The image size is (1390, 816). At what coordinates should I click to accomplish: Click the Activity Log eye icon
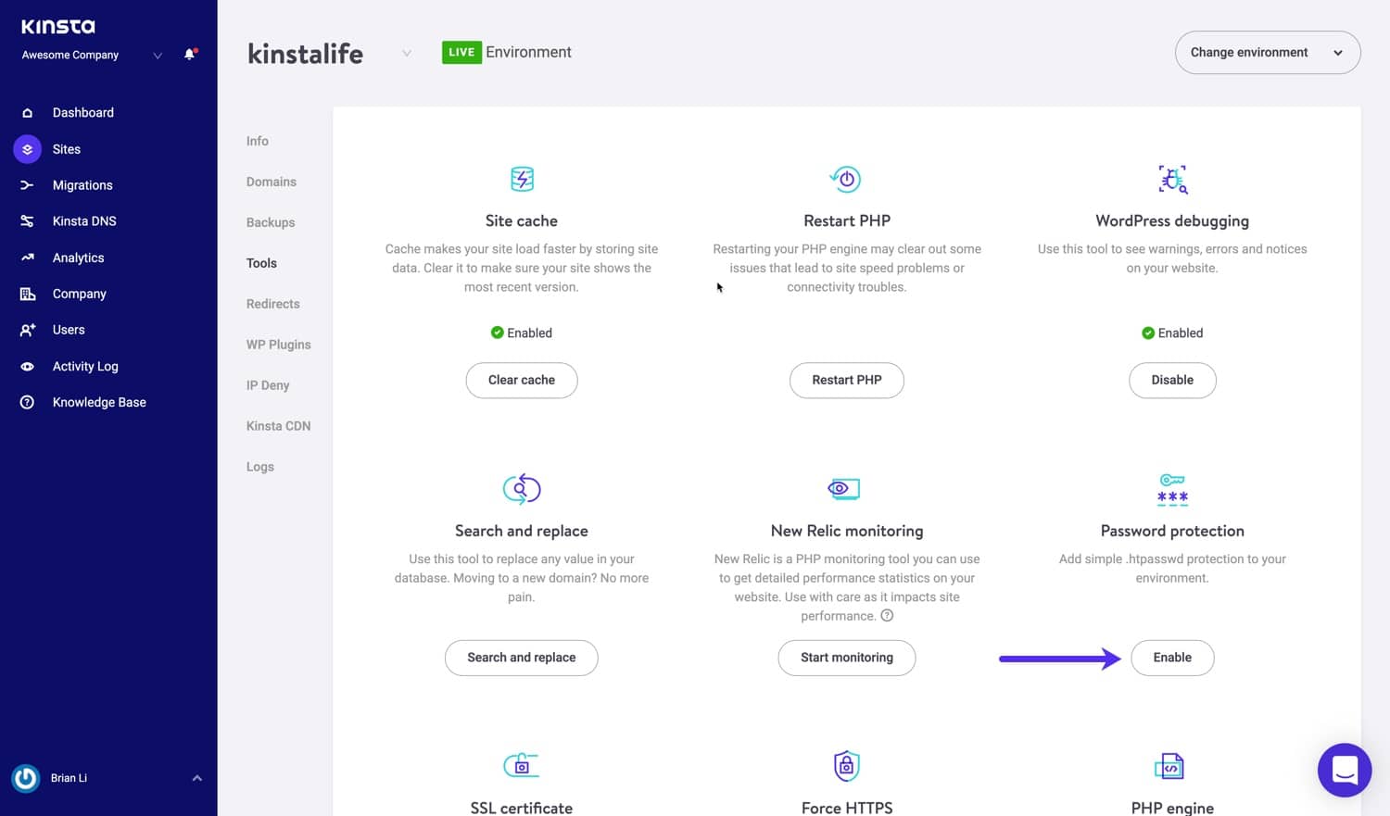click(x=27, y=367)
